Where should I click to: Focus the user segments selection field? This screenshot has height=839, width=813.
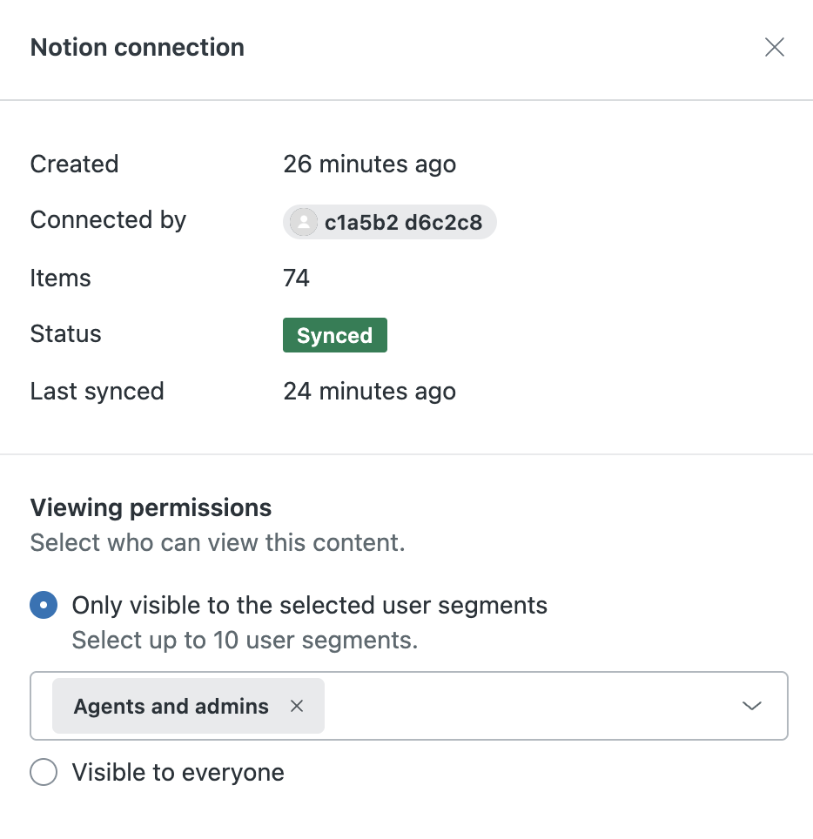(522, 706)
